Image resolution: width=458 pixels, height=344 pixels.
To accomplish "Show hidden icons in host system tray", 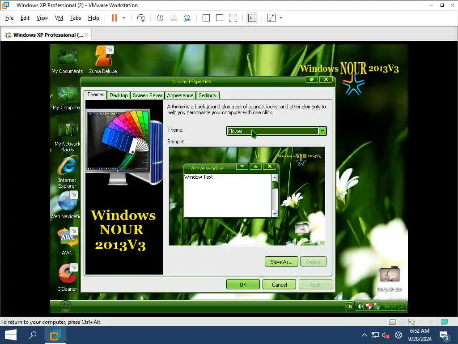I will [x=364, y=335].
